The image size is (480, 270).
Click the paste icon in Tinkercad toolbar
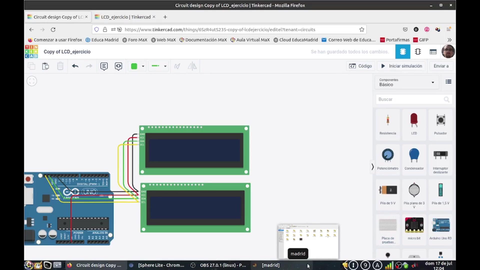tap(45, 66)
